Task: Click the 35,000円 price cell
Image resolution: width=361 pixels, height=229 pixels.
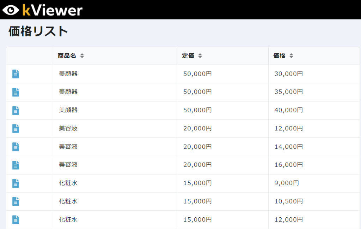Action: (289, 92)
